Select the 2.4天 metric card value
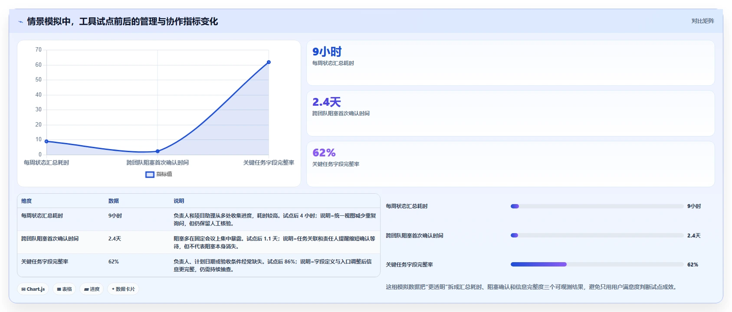Image resolution: width=732 pixels, height=312 pixels. [327, 102]
